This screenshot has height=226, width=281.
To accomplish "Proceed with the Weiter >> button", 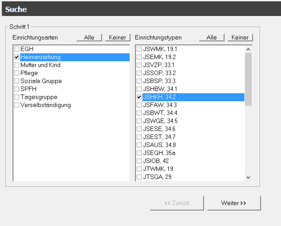I will pyautogui.click(x=234, y=203).
